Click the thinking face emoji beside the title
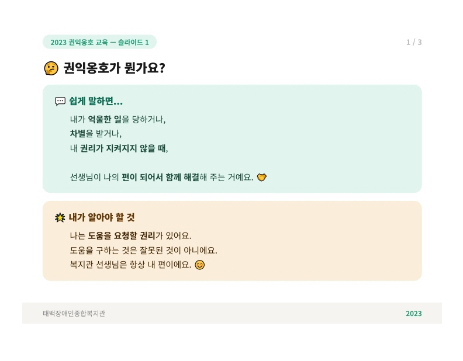463x361 pixels. pos(51,68)
